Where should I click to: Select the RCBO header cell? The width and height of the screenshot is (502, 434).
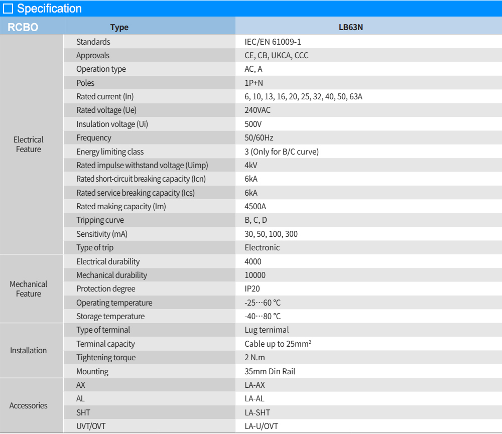[x=23, y=27]
